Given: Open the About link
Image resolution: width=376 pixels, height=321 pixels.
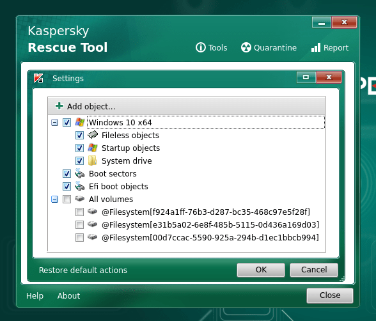Looking at the screenshot, I should (x=68, y=295).
